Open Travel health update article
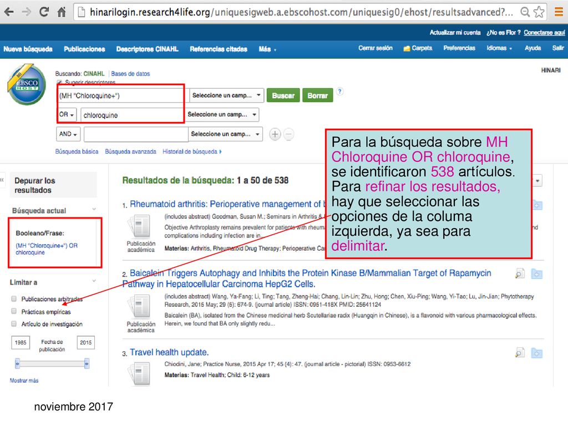This screenshot has width=568, height=426. [x=169, y=352]
